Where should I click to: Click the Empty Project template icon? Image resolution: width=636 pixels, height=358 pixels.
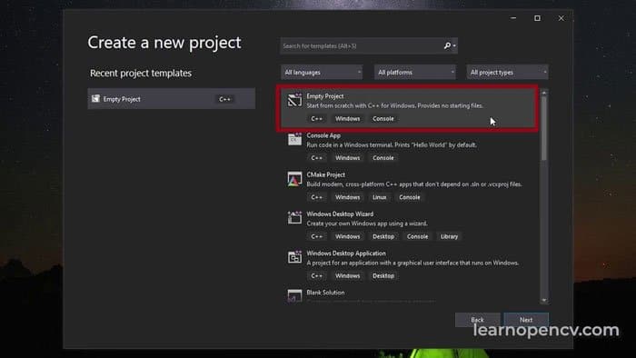click(x=294, y=100)
